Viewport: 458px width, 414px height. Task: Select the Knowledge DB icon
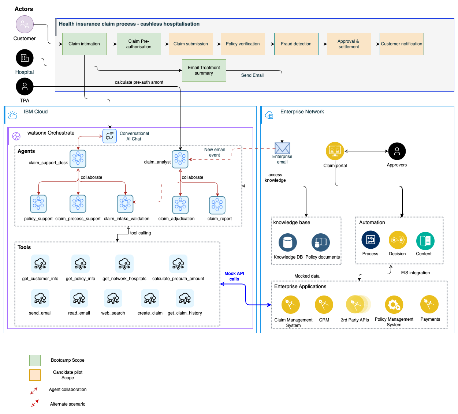click(288, 242)
